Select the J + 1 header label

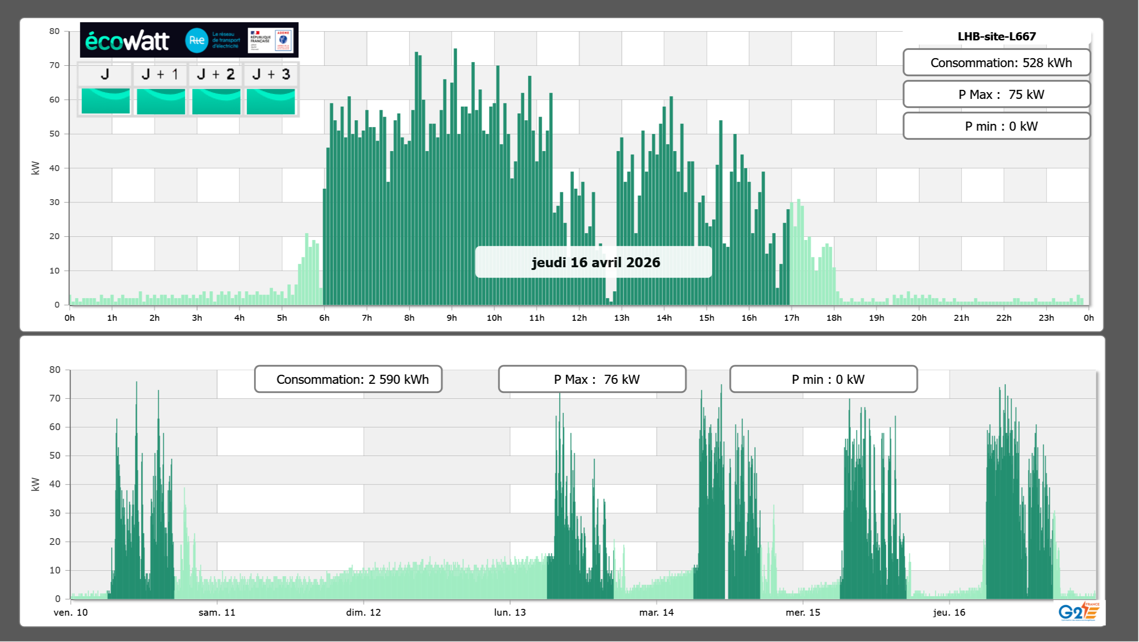160,74
